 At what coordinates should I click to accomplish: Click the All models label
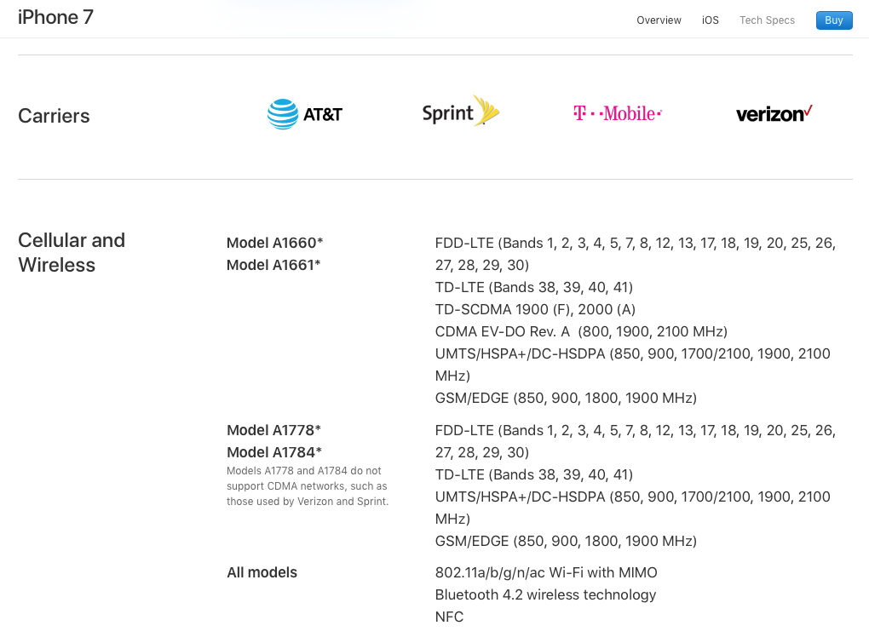click(262, 572)
